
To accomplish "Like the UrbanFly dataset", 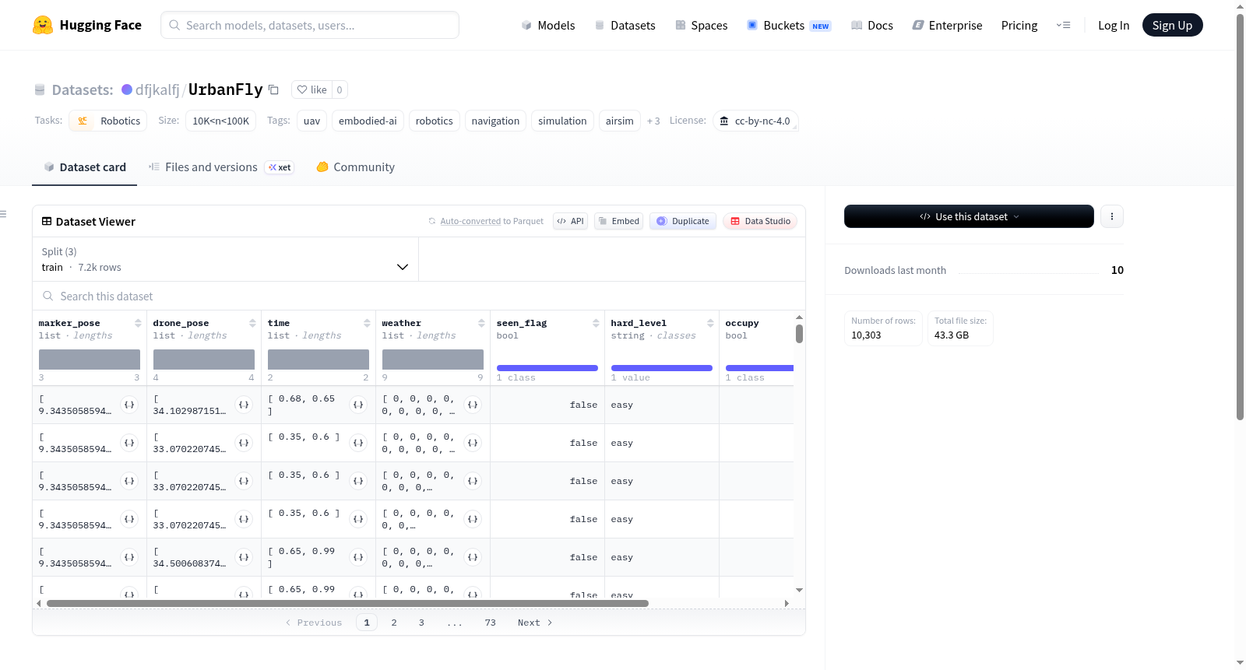I will pyautogui.click(x=311, y=89).
